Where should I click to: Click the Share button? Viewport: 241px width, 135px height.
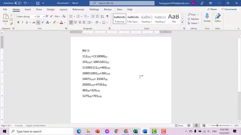[x=212, y=9]
